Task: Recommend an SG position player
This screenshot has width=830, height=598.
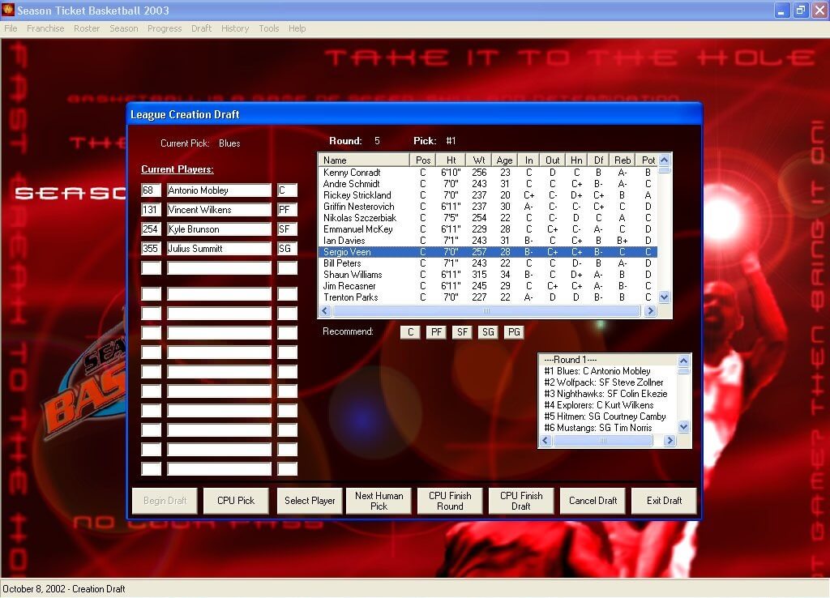Action: pyautogui.click(x=488, y=331)
